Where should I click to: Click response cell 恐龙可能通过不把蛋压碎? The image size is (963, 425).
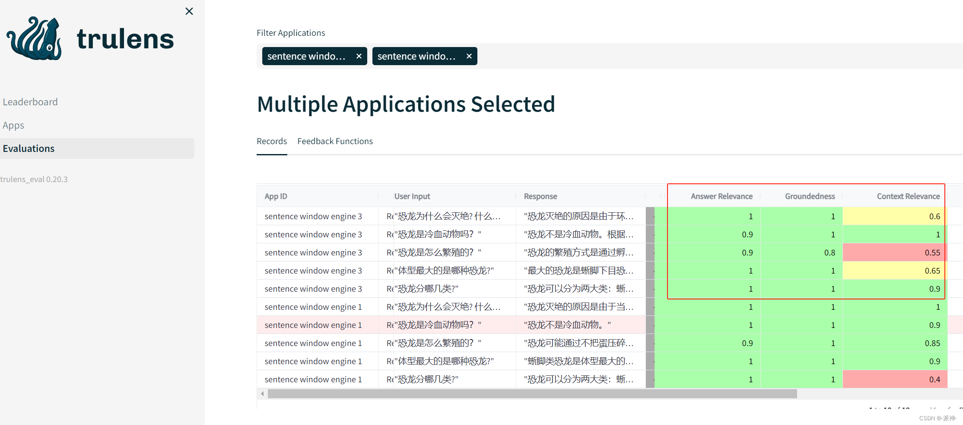[x=581, y=343]
